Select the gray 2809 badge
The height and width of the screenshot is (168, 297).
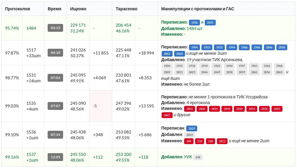point(167,72)
